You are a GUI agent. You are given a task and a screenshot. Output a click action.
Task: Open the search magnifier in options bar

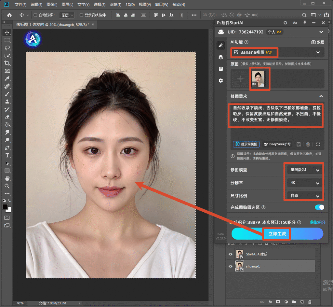[x=304, y=15]
